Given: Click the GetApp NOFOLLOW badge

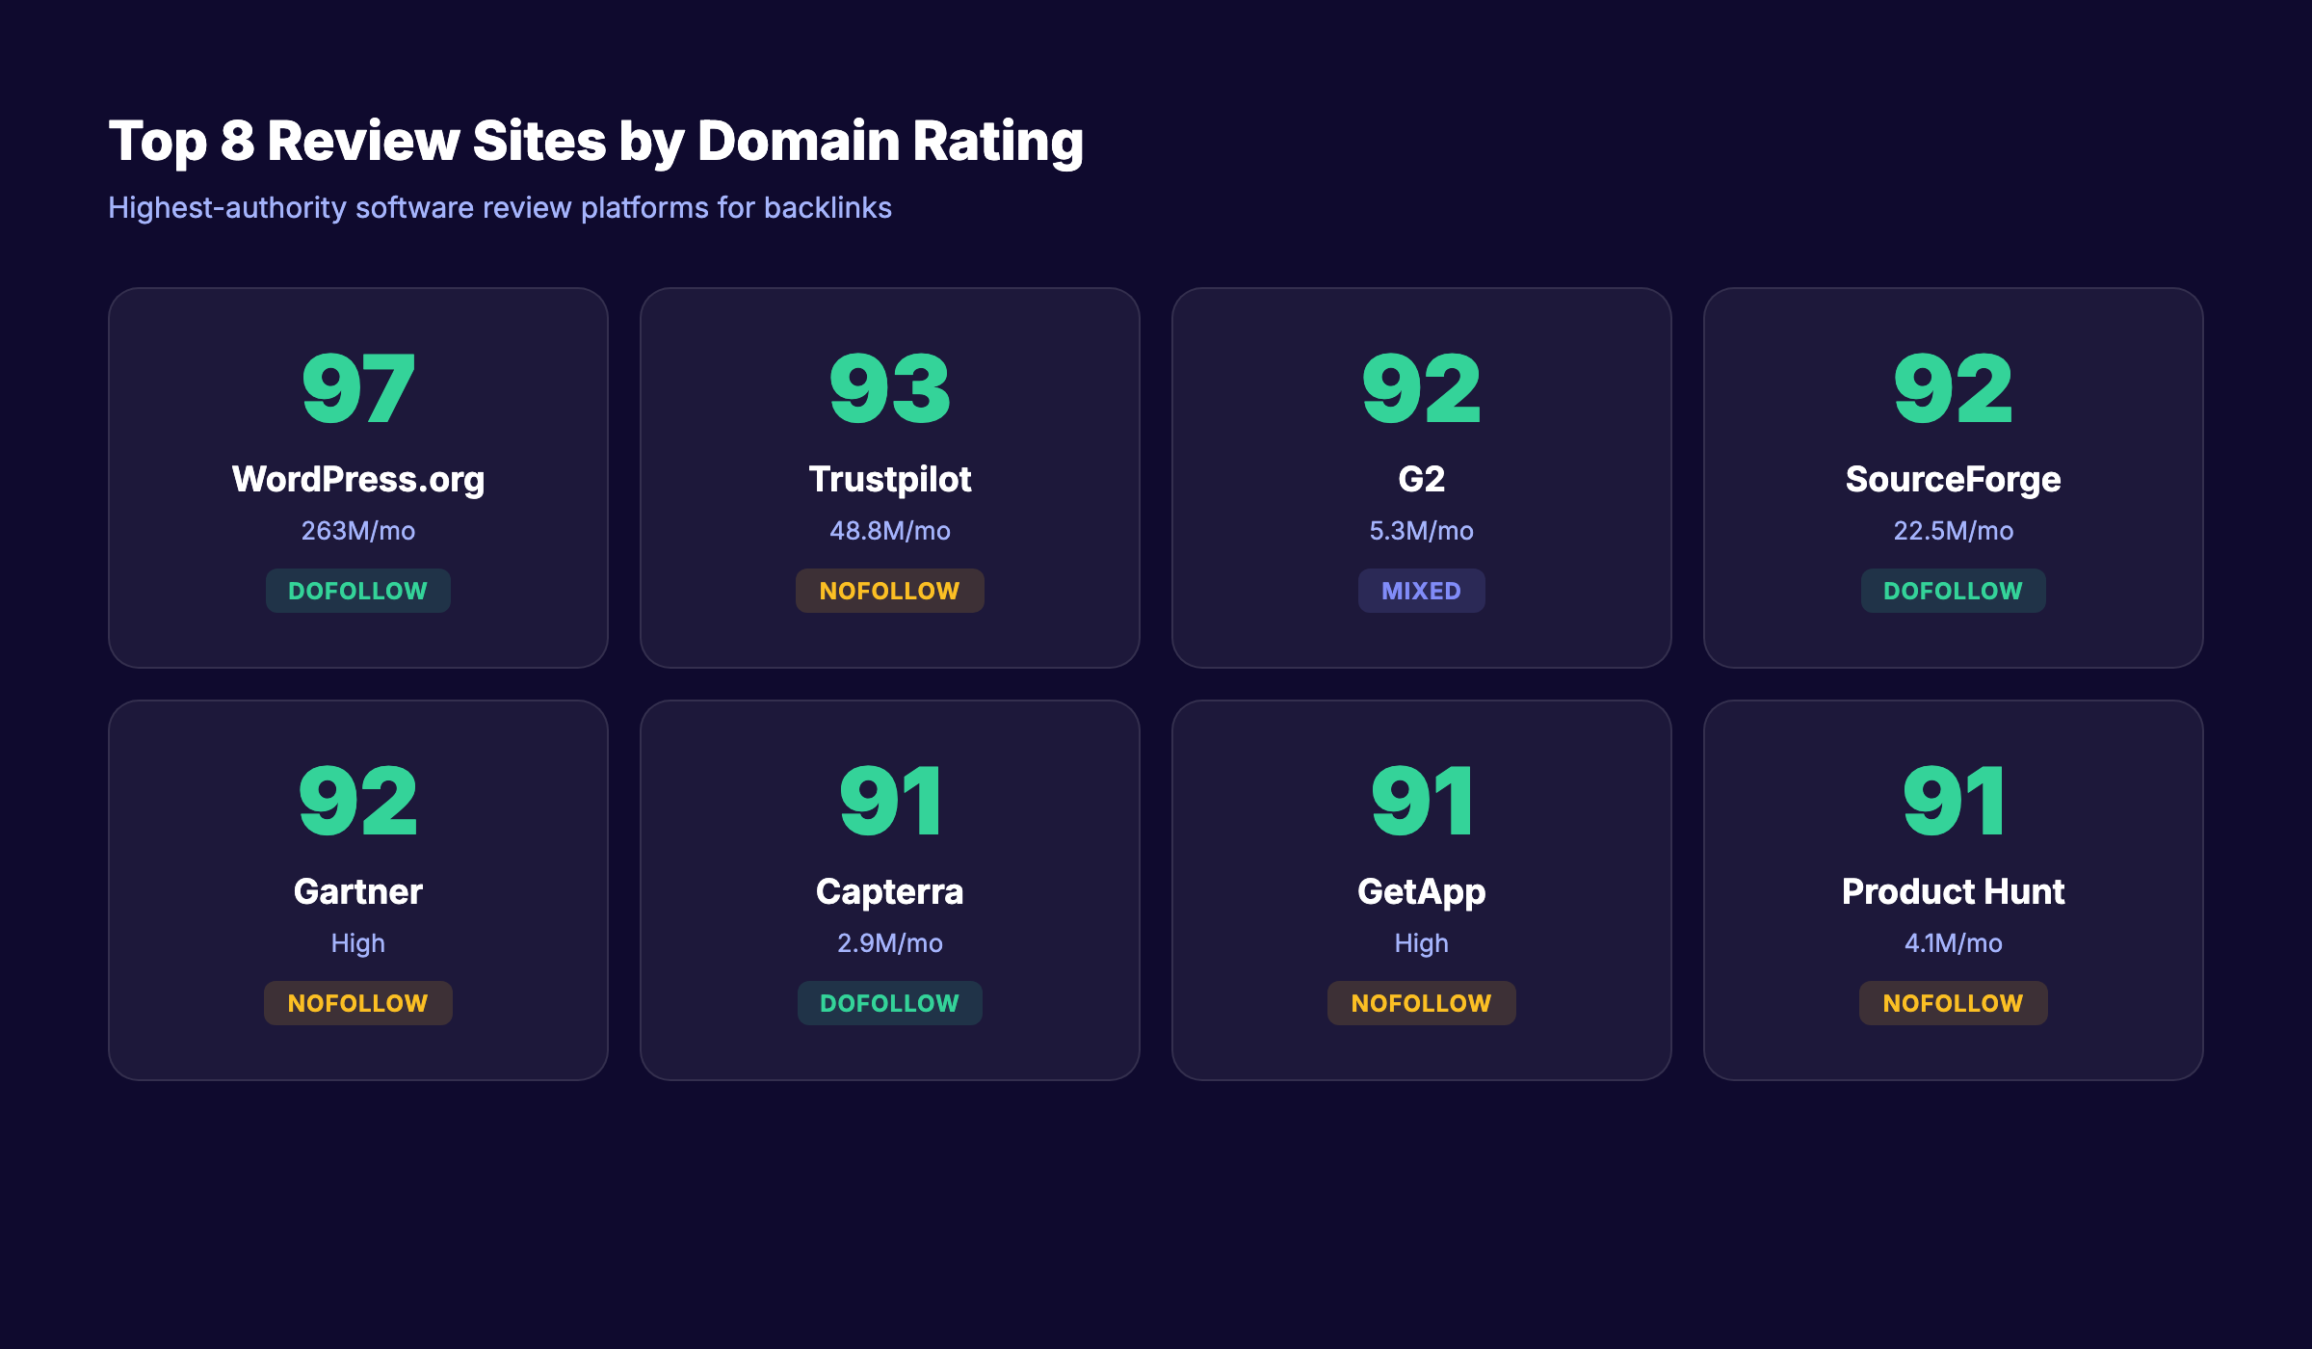Looking at the screenshot, I should [x=1422, y=1002].
